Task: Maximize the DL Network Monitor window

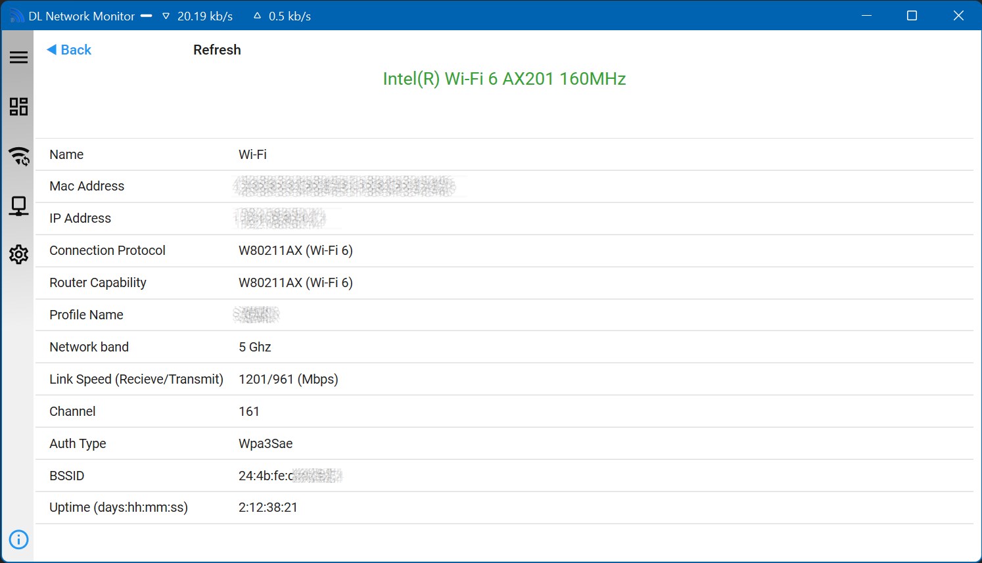Action: point(912,16)
